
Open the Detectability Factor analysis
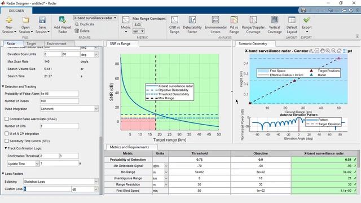[192, 25]
